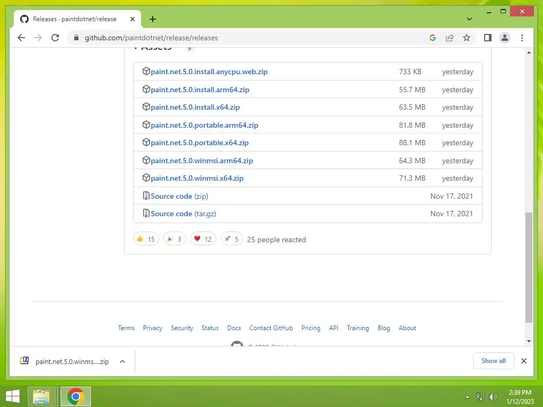543x407 pixels.
Task: Click date 'Nov 17, 2021' for Source code (zip)
Action: [x=452, y=196]
